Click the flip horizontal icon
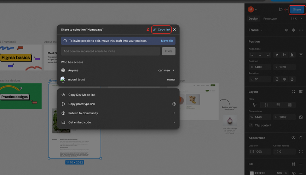This screenshot has width=306, height=175. click(x=284, y=79)
